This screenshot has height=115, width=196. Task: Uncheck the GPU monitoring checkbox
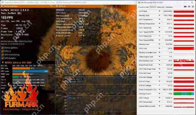(2, 55)
